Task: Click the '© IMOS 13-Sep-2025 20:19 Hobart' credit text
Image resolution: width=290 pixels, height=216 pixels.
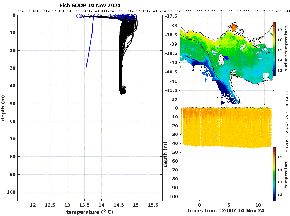Action: [x=287, y=121]
